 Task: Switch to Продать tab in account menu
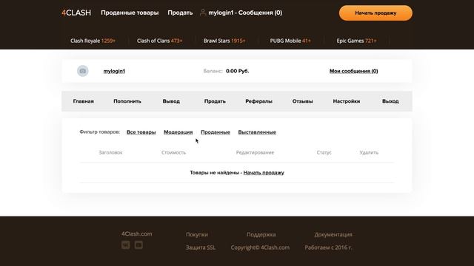click(x=215, y=101)
